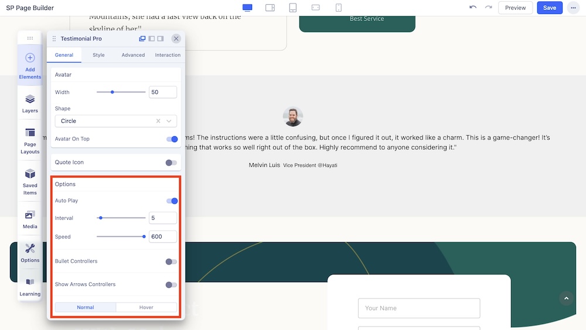Image resolution: width=586 pixels, height=330 pixels.
Task: Open Saved Items in sidebar
Action: (x=30, y=181)
